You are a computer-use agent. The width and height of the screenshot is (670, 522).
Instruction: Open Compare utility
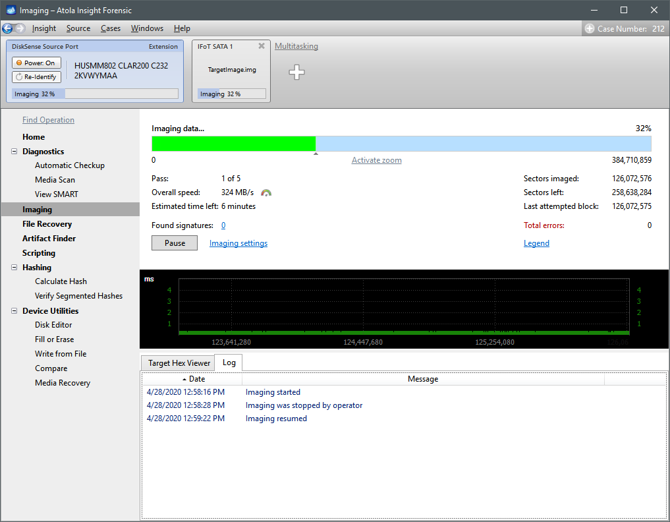pos(51,368)
